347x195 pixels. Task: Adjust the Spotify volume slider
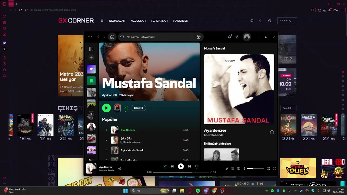tap(256, 168)
